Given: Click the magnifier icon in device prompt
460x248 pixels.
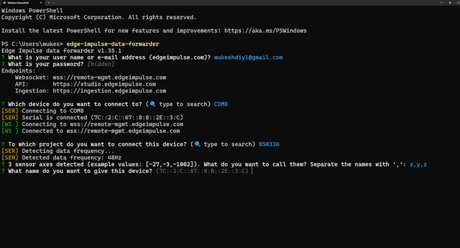Looking at the screenshot, I should [153, 104].
